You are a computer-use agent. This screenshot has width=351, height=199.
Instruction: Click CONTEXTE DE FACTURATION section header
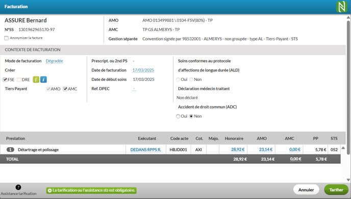click(33, 49)
